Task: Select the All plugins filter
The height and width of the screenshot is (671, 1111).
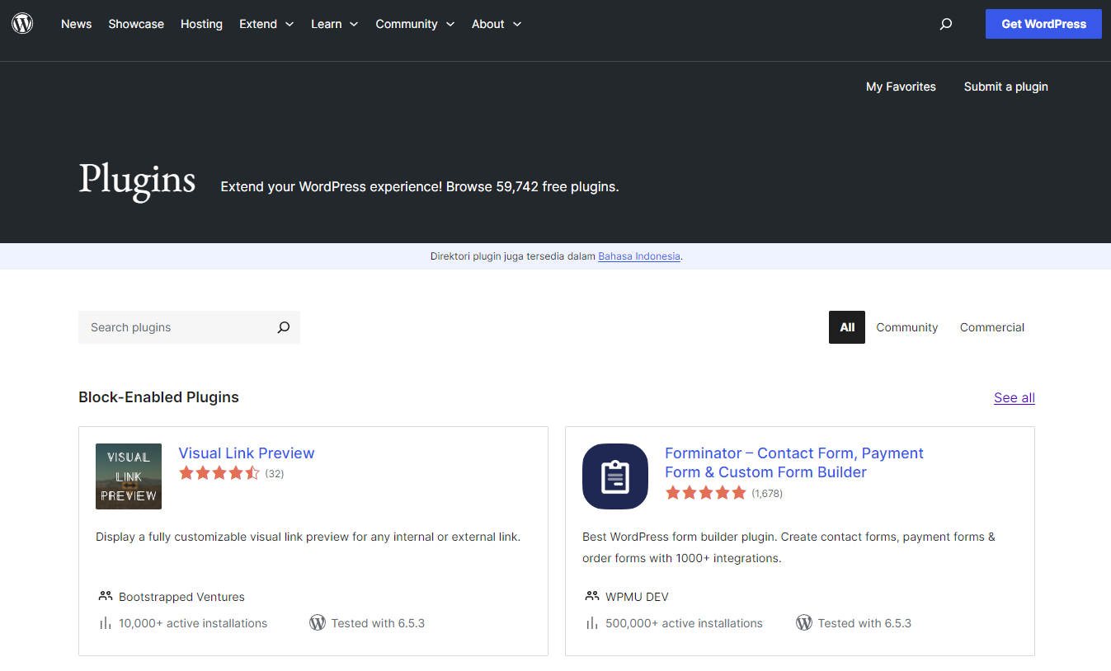Action: coord(847,327)
